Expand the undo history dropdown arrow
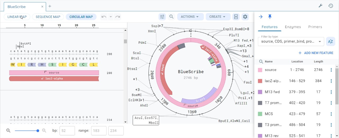The height and width of the screenshot is (138, 339). coord(111,17)
